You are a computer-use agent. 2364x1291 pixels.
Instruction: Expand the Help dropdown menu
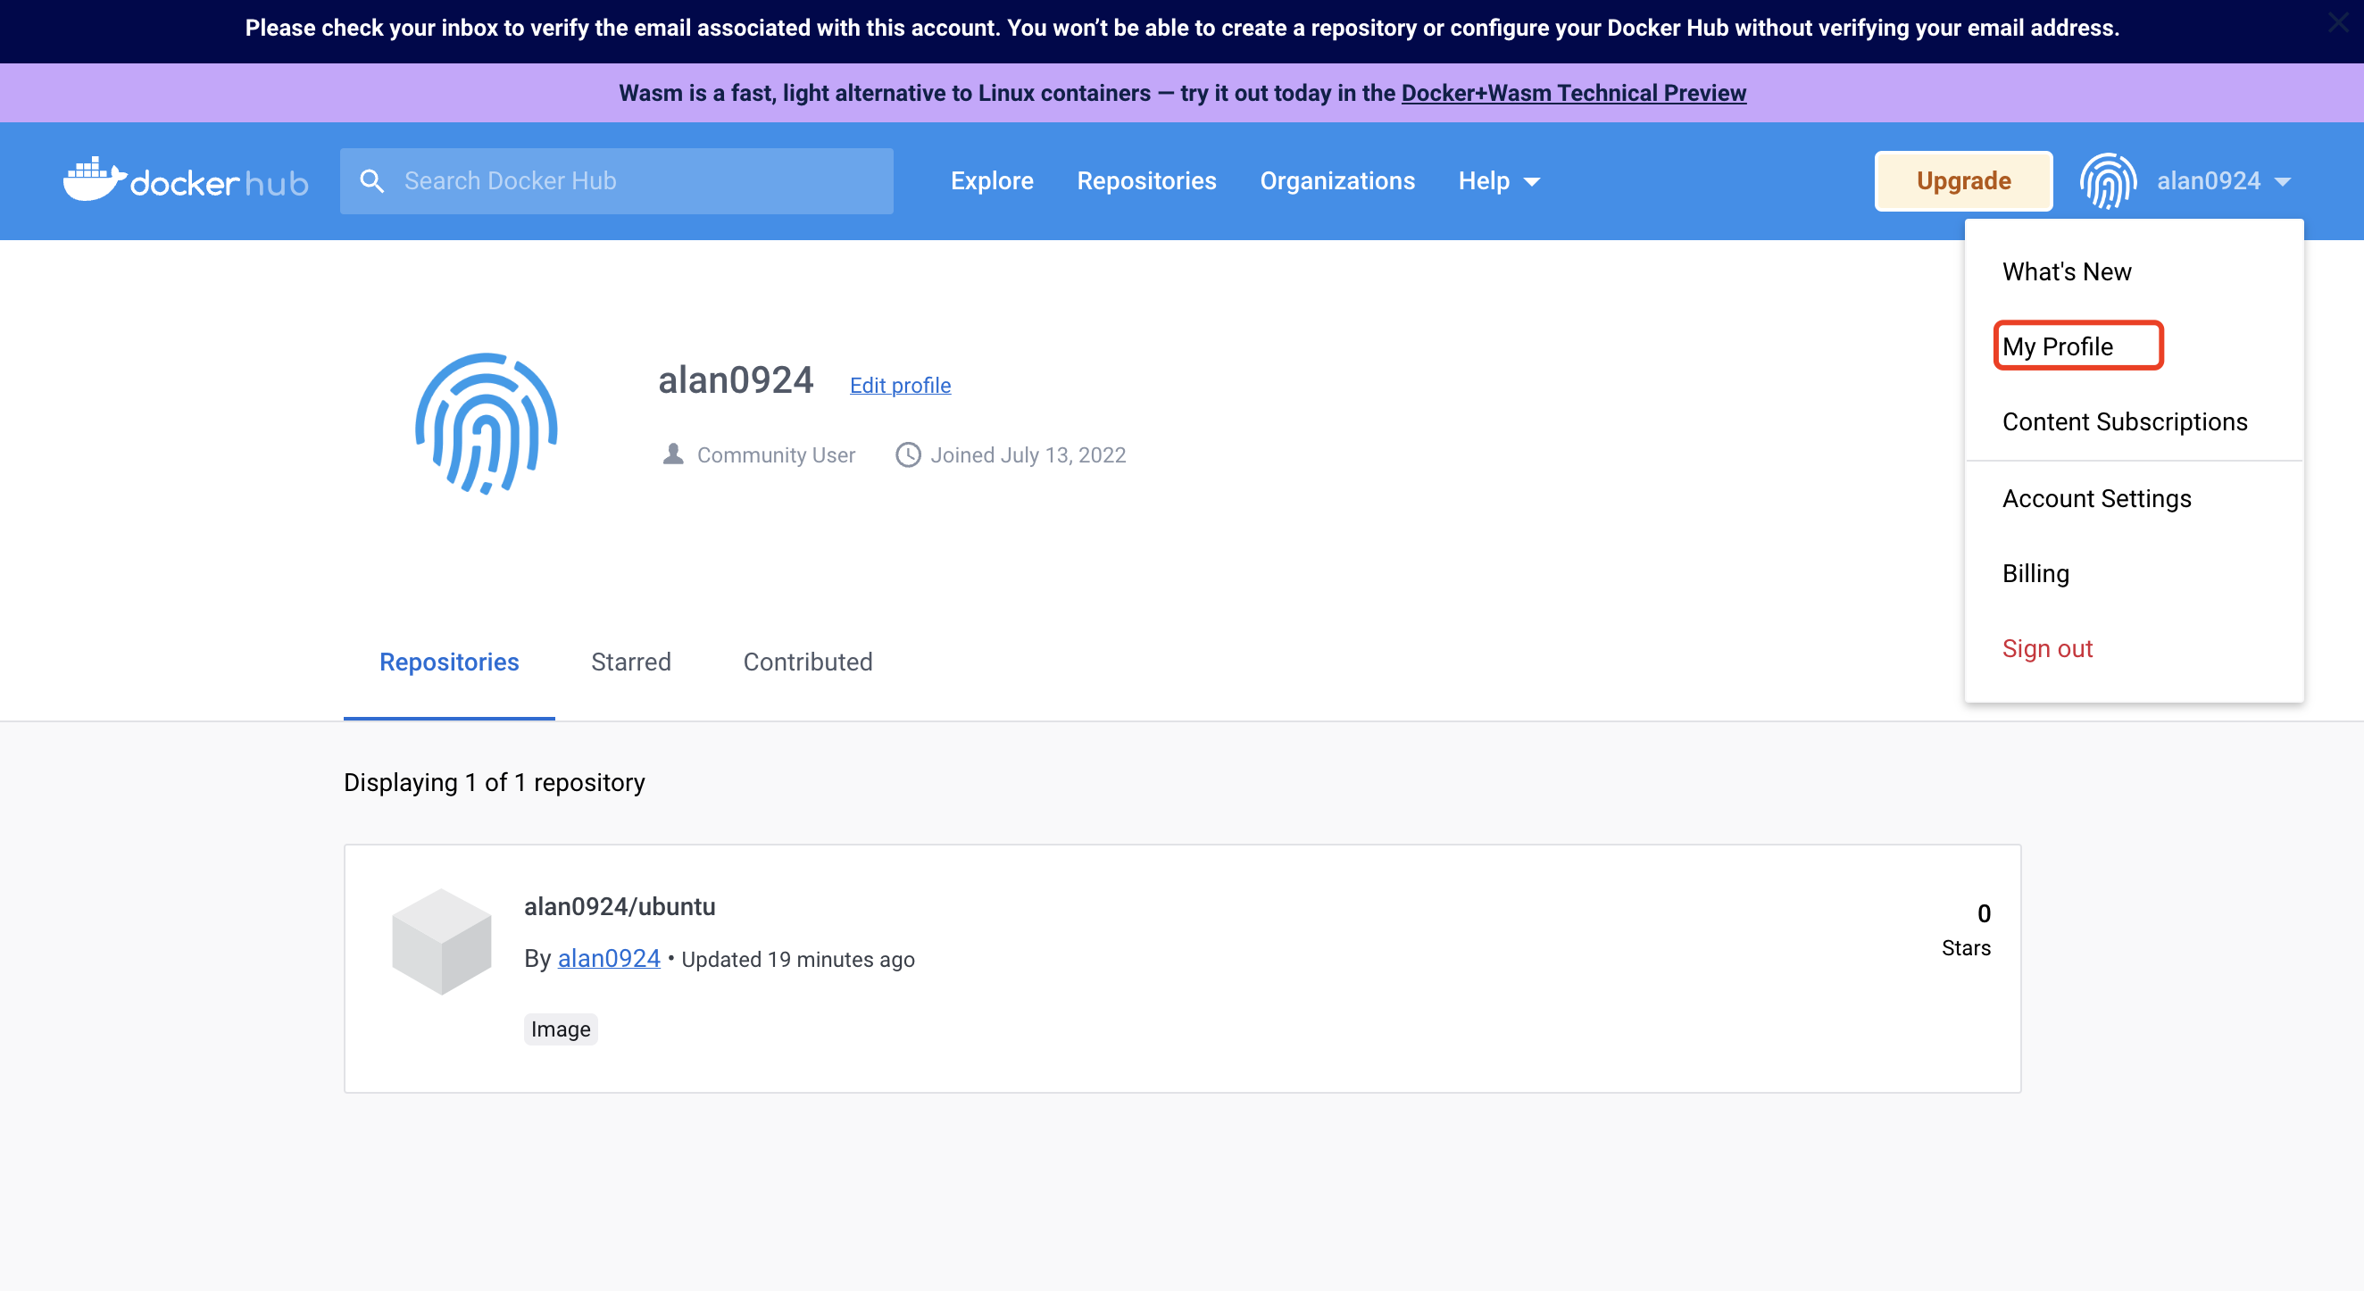[1499, 180]
